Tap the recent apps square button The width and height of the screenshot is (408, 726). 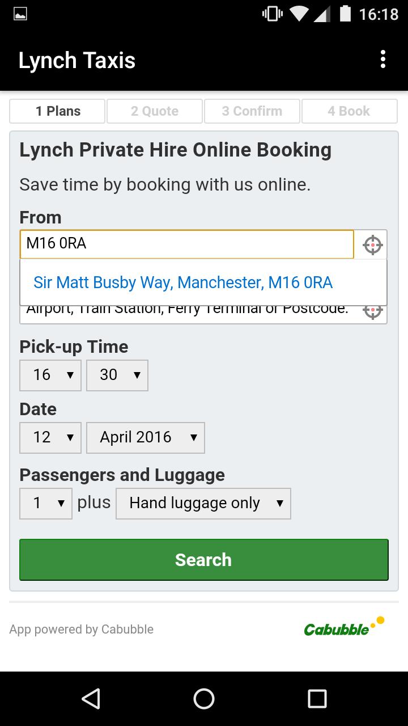coord(317,699)
